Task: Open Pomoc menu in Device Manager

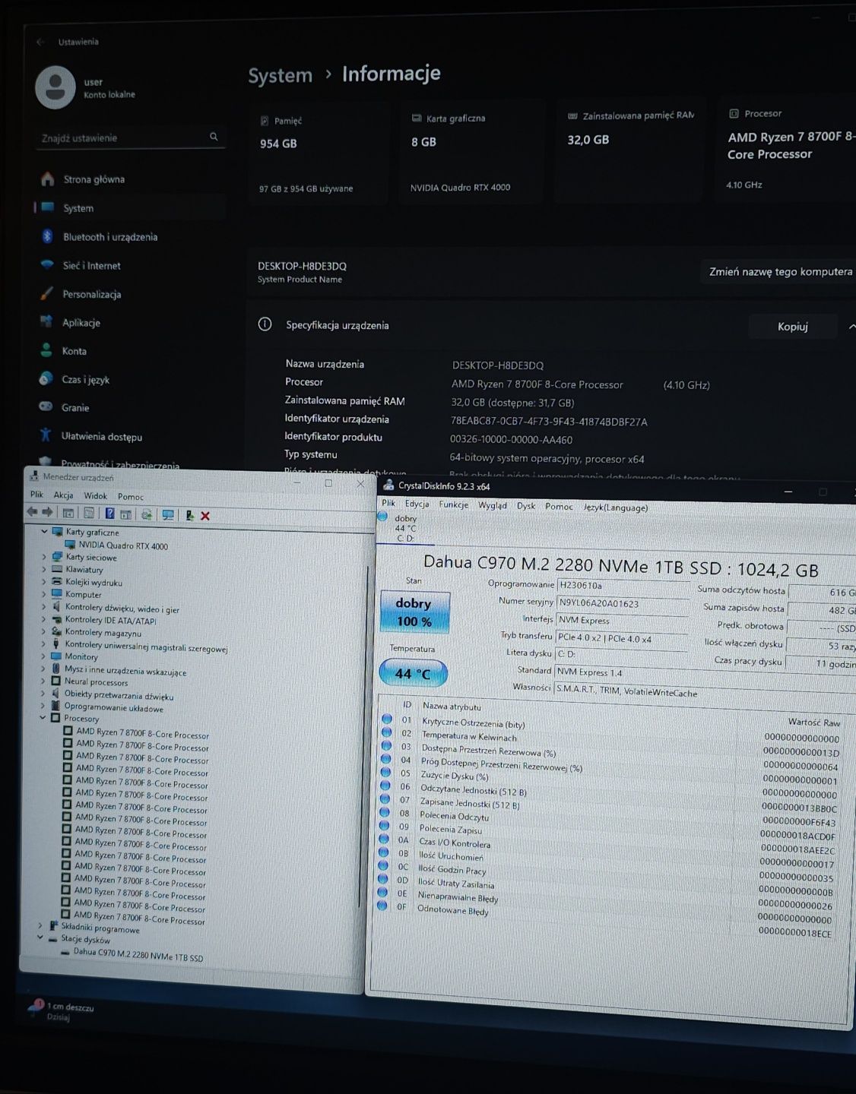Action: [130, 497]
